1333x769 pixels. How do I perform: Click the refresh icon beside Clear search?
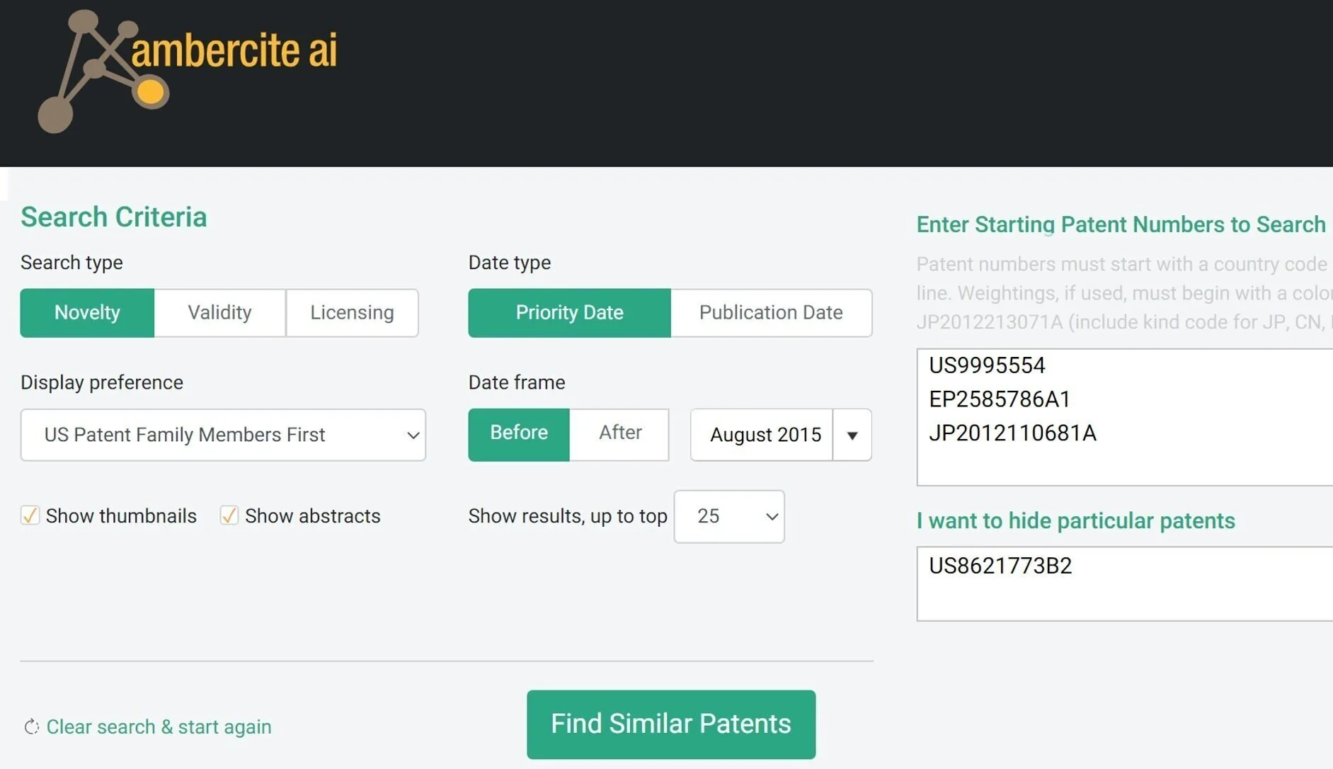[31, 727]
